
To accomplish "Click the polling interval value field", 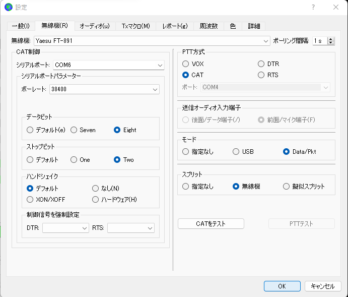I will tap(320, 41).
